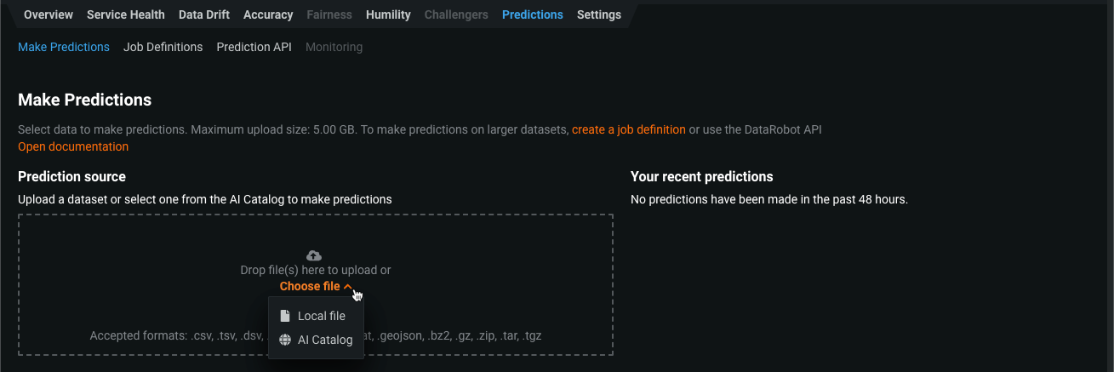Open the Overview tab
The height and width of the screenshot is (372, 1114).
coord(49,14)
